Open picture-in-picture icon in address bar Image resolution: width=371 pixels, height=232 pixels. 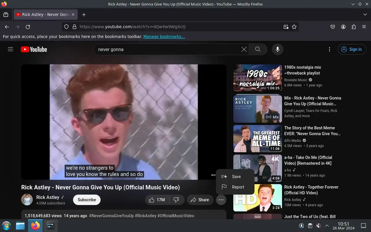tap(286, 27)
